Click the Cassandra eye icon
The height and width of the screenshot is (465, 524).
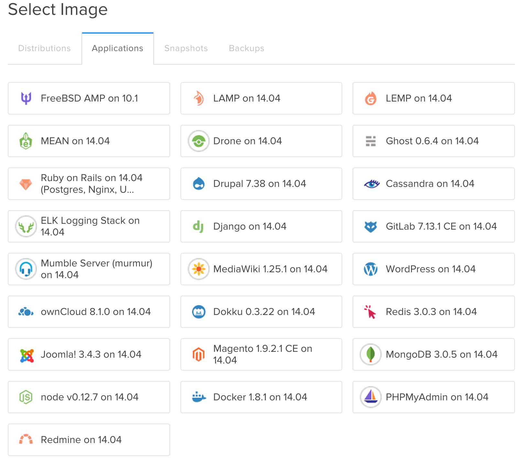click(x=371, y=184)
